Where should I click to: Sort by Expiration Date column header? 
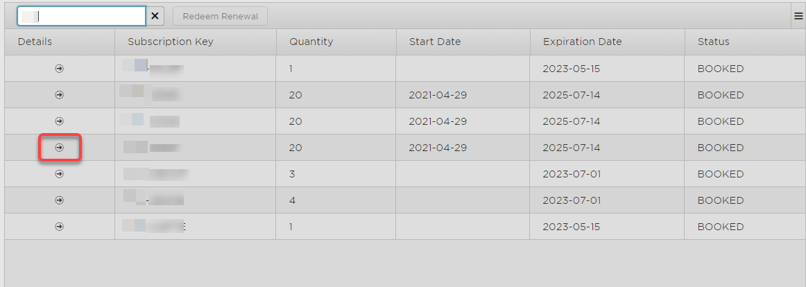(x=583, y=42)
